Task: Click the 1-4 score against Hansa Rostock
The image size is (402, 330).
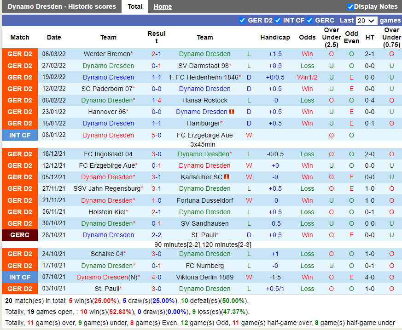Action: (156, 100)
